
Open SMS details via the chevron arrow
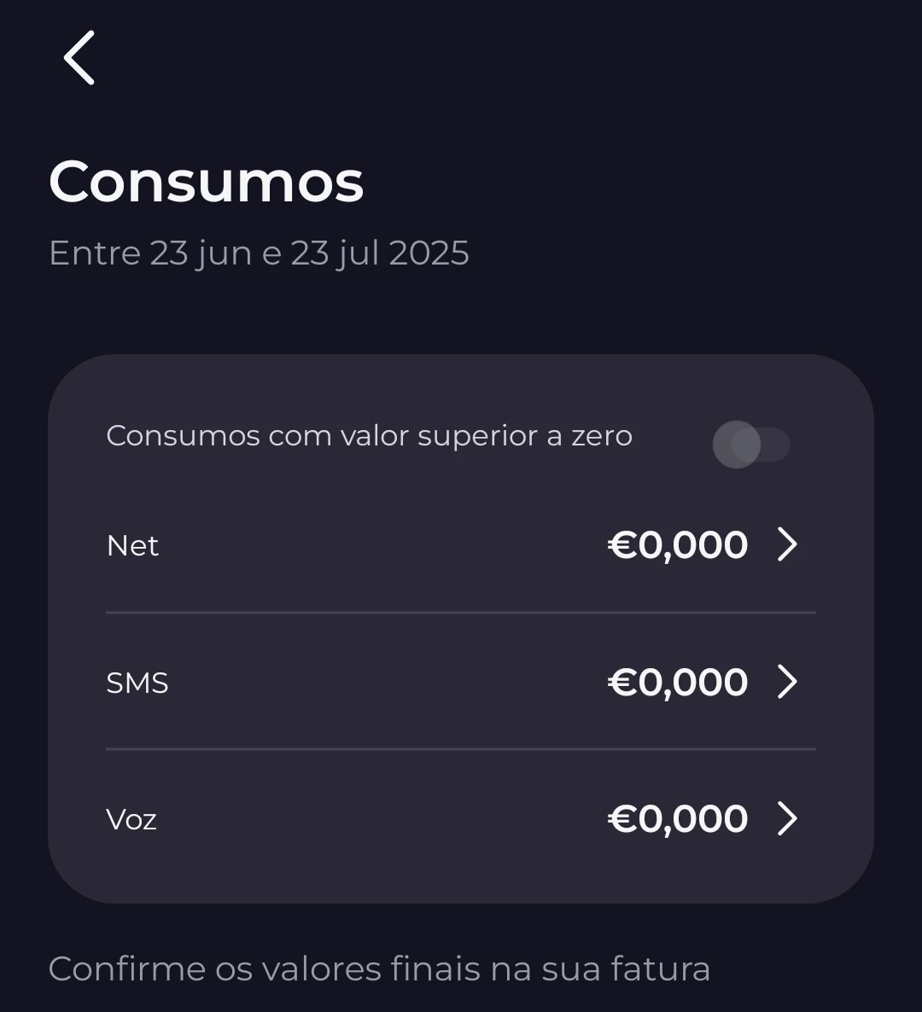coord(787,682)
